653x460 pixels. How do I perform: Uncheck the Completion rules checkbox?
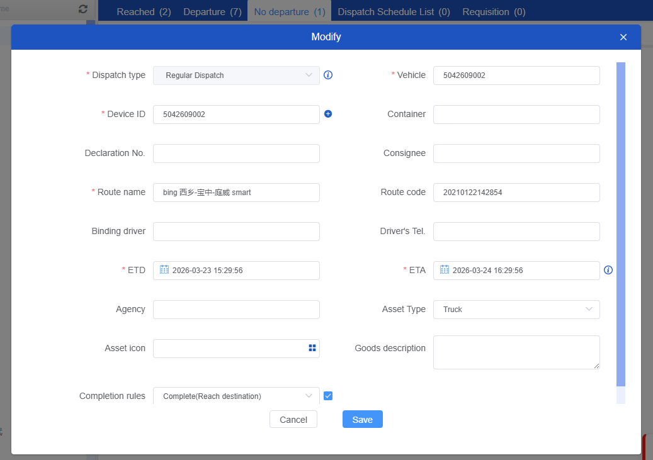pos(328,396)
